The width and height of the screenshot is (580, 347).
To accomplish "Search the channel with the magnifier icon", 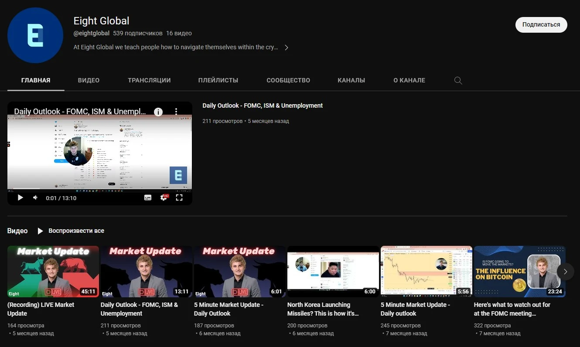I will coord(458,81).
